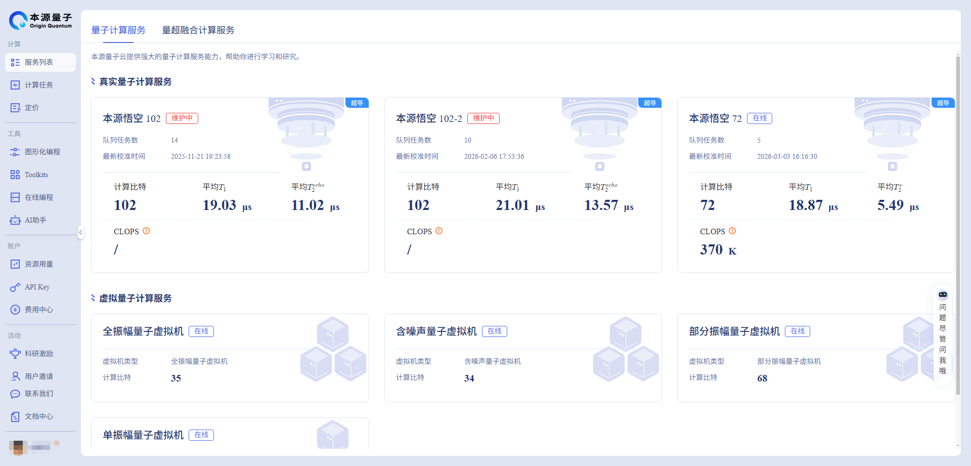971x466 pixels.
Task: Collapse the left sidebar with arrow handle
Action: [x=80, y=232]
